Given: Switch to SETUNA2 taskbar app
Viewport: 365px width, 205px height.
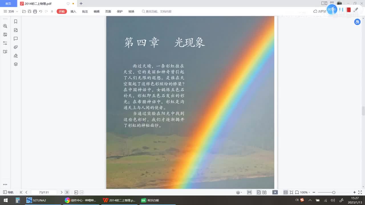Looking at the screenshot, I should tap(43, 200).
